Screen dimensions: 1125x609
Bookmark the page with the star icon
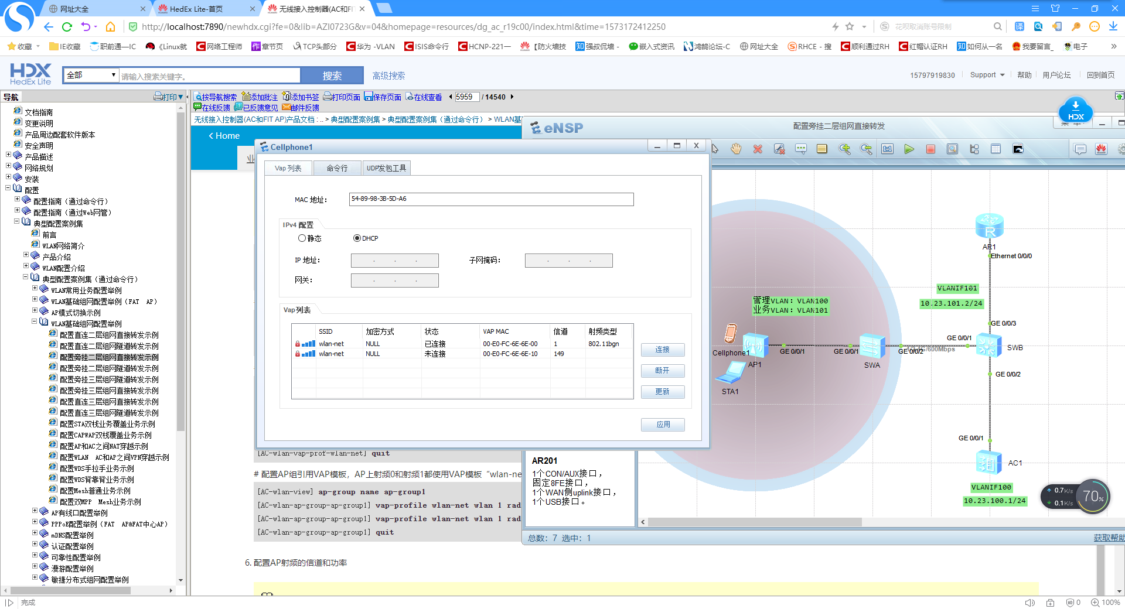850,27
